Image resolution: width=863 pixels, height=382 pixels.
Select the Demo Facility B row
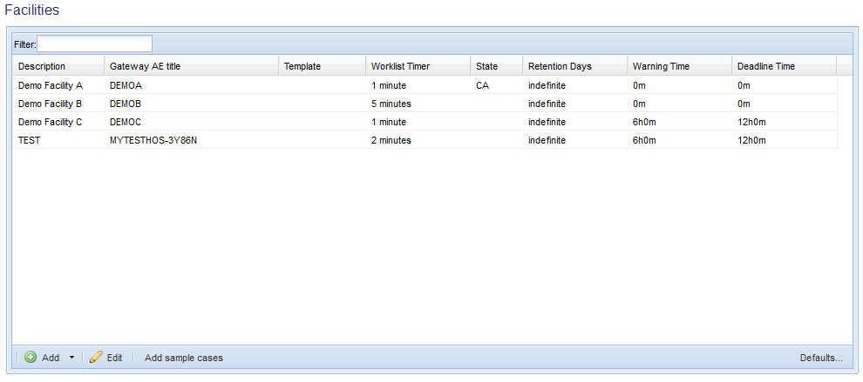tap(425, 104)
